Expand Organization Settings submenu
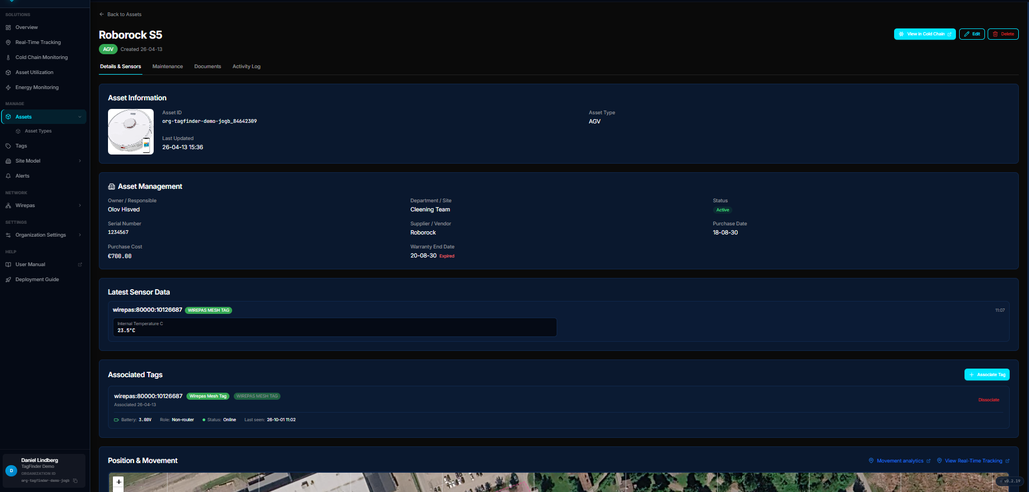Screen dimensions: 1029x492 pyautogui.click(x=80, y=235)
